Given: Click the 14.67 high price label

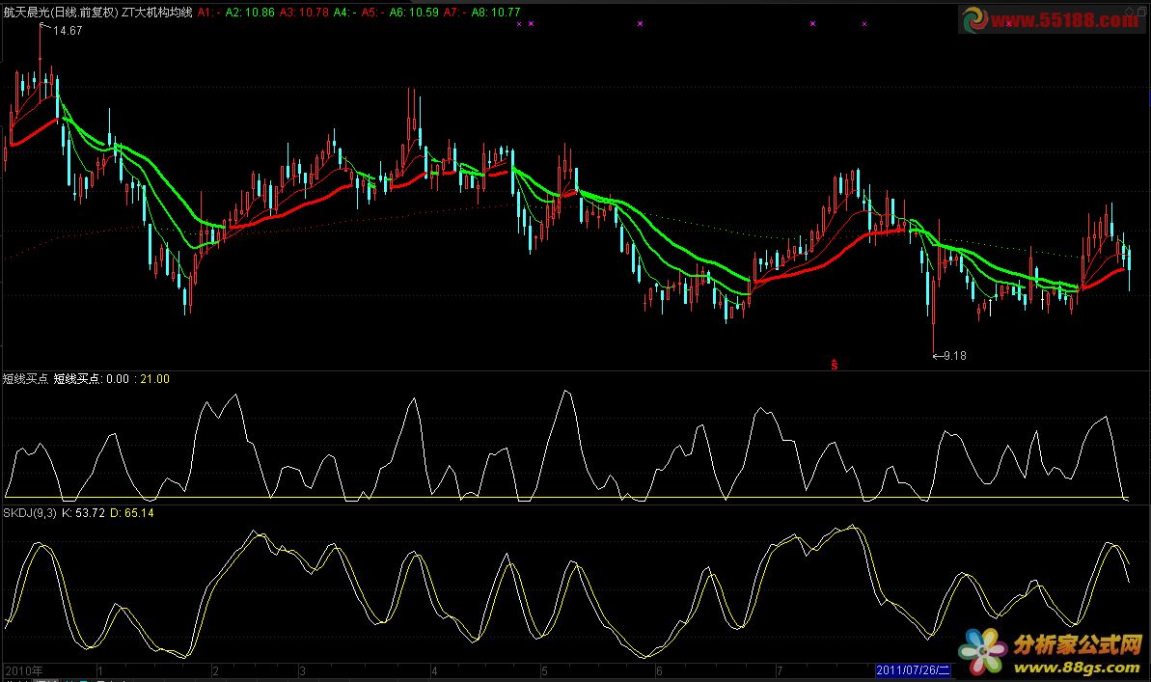Looking at the screenshot, I should coord(68,31).
